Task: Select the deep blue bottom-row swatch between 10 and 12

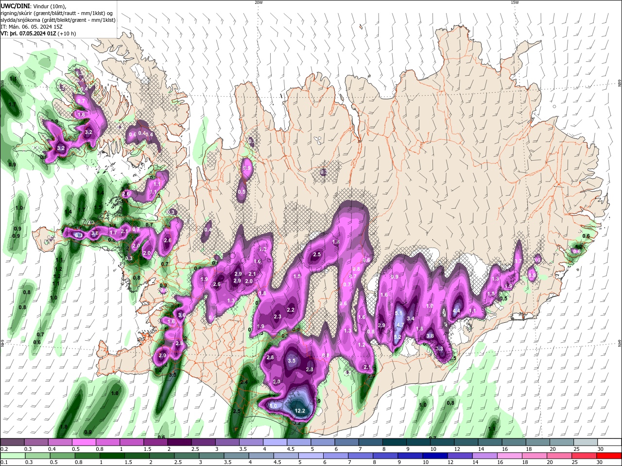Action: click(x=434, y=456)
